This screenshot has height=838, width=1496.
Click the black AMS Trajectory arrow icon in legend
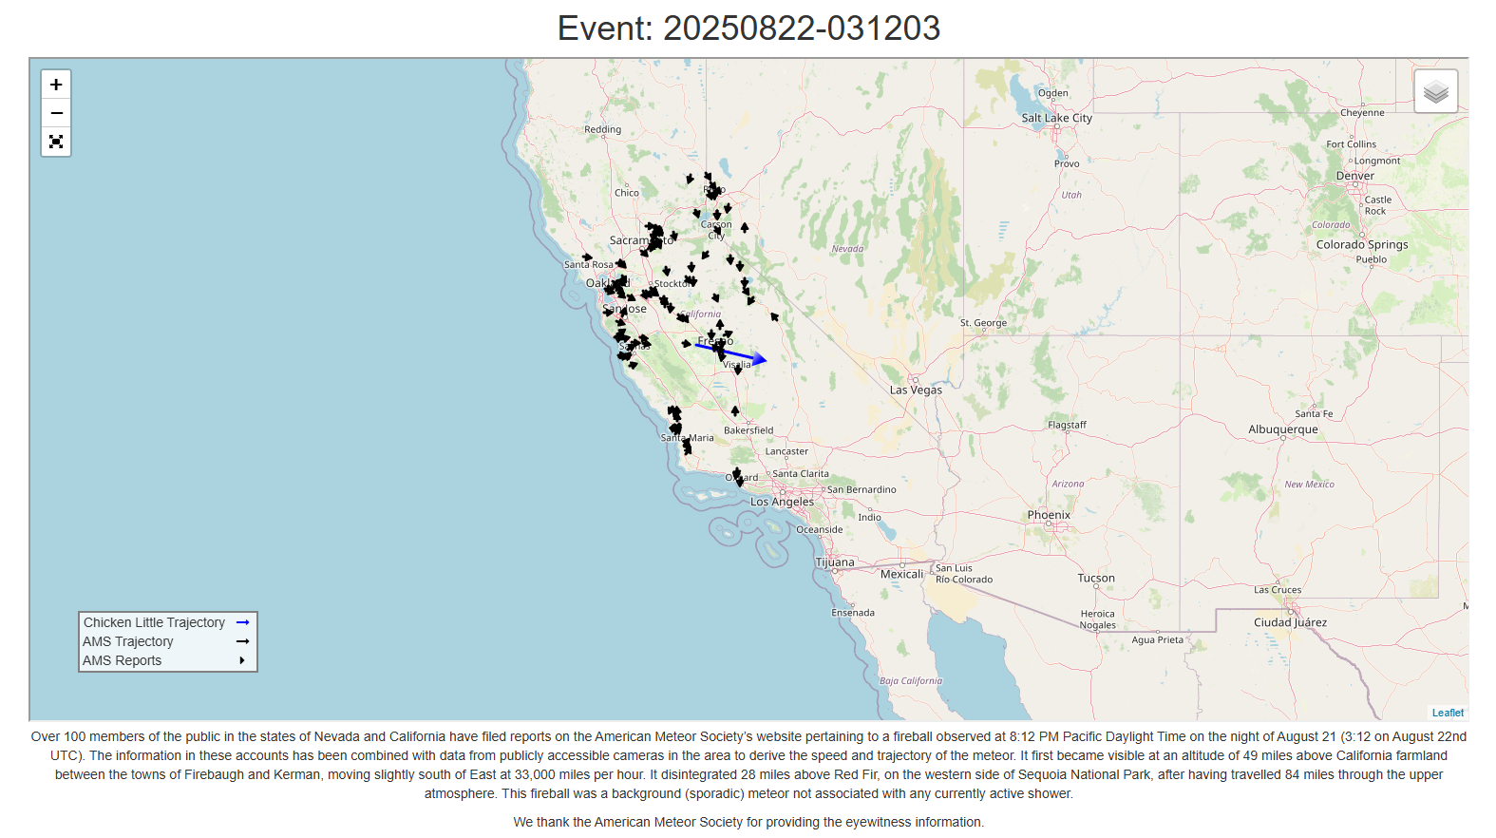242,641
